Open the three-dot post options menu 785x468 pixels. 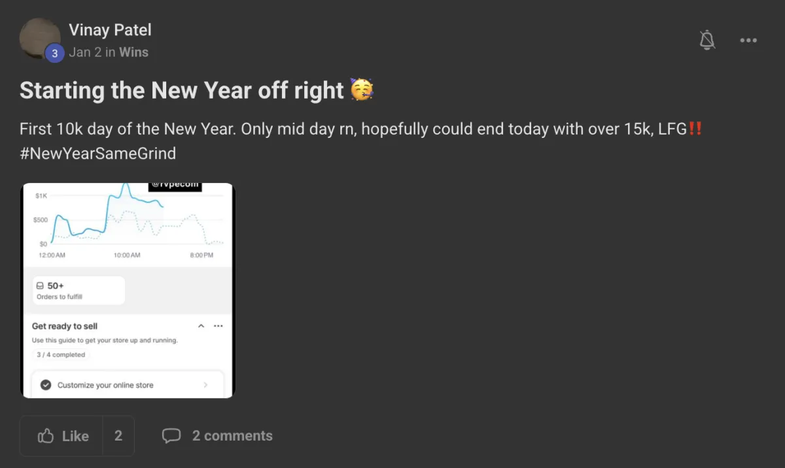point(748,41)
